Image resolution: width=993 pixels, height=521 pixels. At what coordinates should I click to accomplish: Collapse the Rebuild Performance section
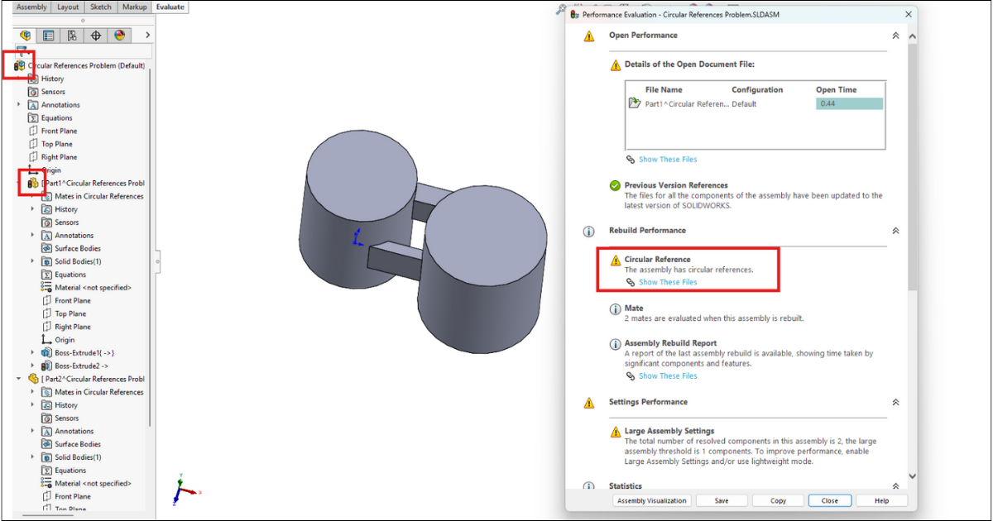click(895, 231)
